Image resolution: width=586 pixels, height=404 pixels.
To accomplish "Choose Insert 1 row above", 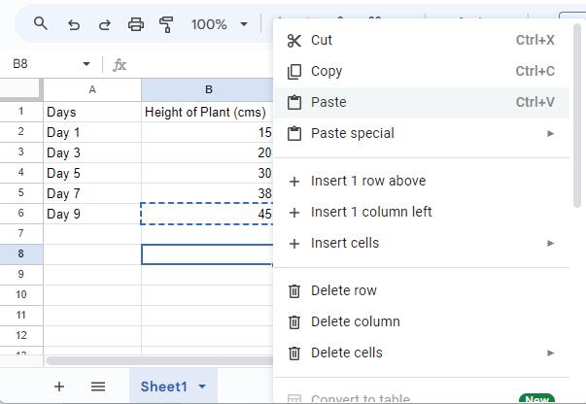I will [x=367, y=181].
